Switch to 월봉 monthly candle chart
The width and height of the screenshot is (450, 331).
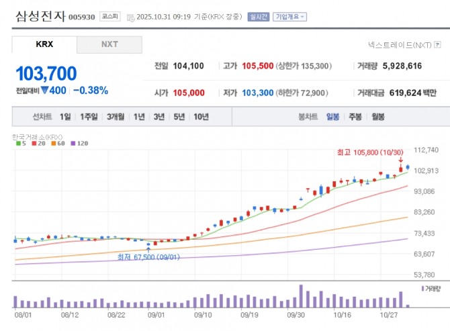click(377, 117)
